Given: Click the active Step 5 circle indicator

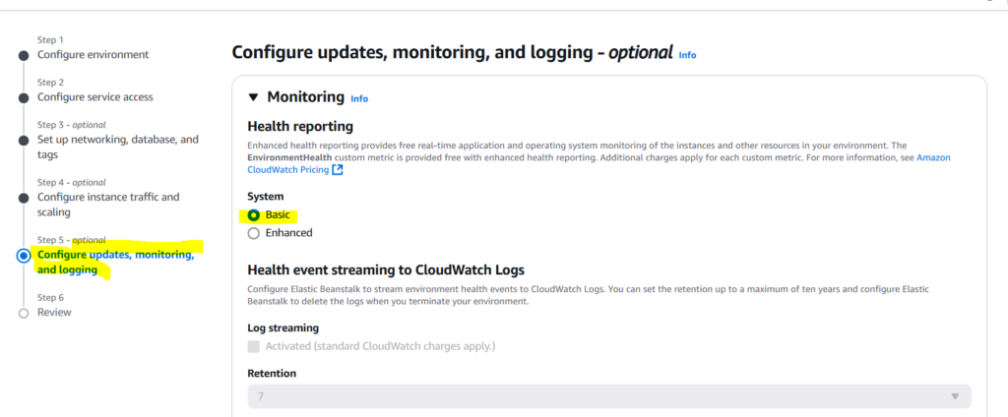Looking at the screenshot, I should [x=24, y=256].
